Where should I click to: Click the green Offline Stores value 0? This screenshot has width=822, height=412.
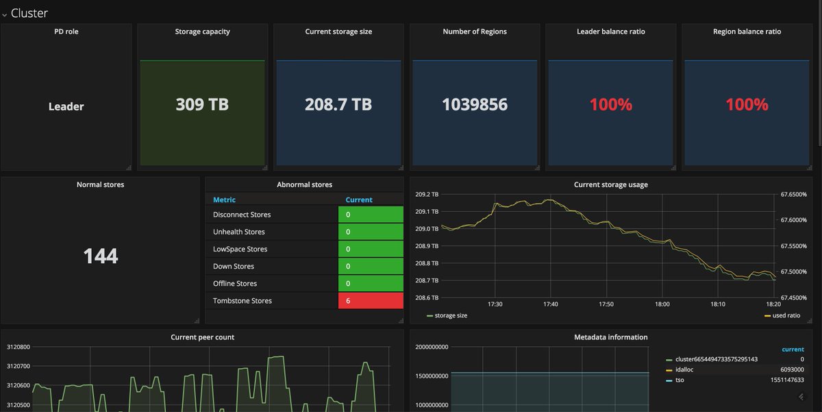point(371,283)
